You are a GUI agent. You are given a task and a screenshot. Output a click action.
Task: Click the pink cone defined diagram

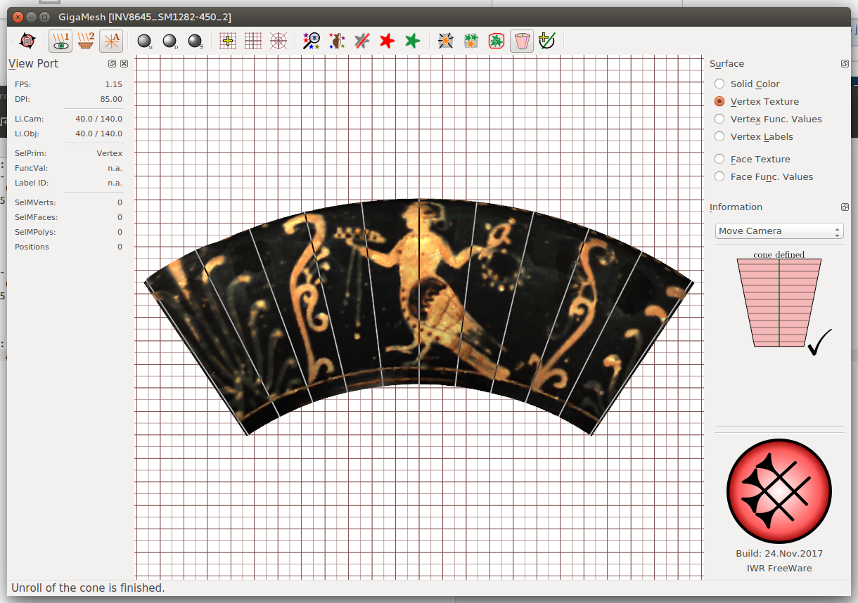pyautogui.click(x=779, y=302)
